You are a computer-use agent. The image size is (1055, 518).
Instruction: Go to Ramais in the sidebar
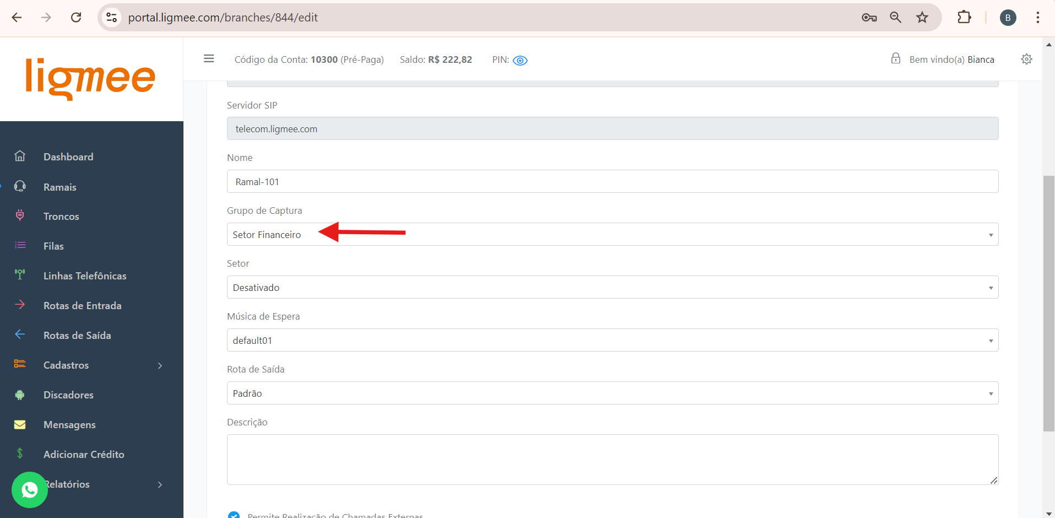[60, 187]
